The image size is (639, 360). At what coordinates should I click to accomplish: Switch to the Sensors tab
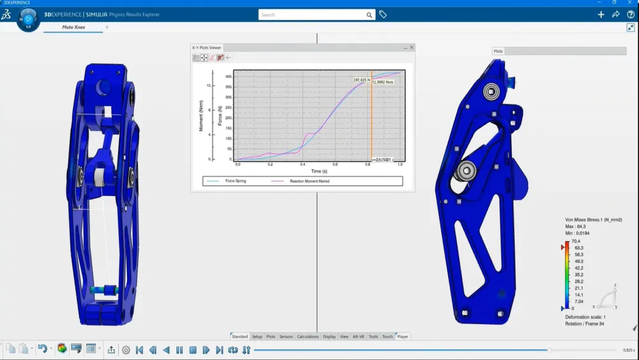[286, 336]
